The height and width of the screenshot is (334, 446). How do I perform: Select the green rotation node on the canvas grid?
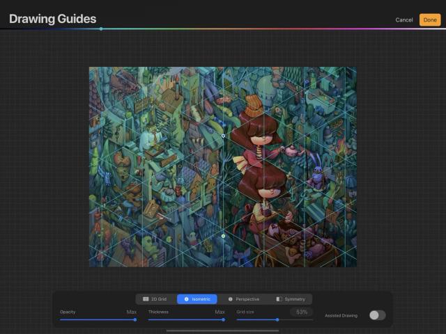pyautogui.click(x=223, y=236)
